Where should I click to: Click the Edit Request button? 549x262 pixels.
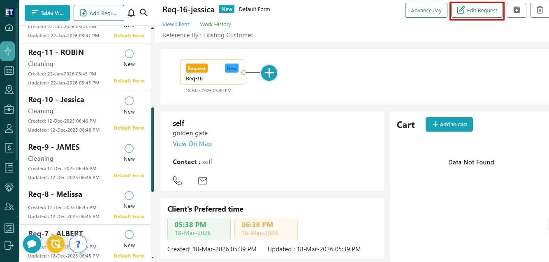click(477, 10)
